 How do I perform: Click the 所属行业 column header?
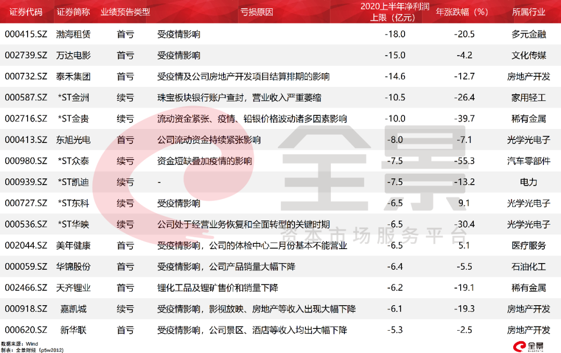click(528, 12)
